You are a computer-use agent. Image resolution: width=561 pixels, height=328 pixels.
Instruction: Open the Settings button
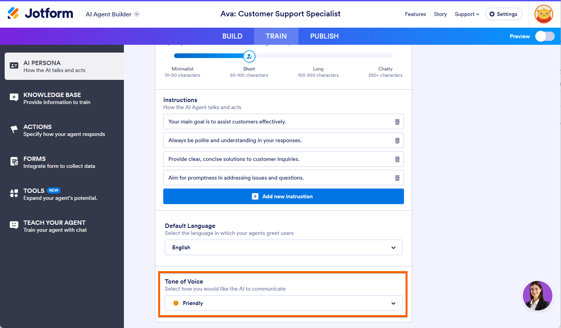(503, 14)
